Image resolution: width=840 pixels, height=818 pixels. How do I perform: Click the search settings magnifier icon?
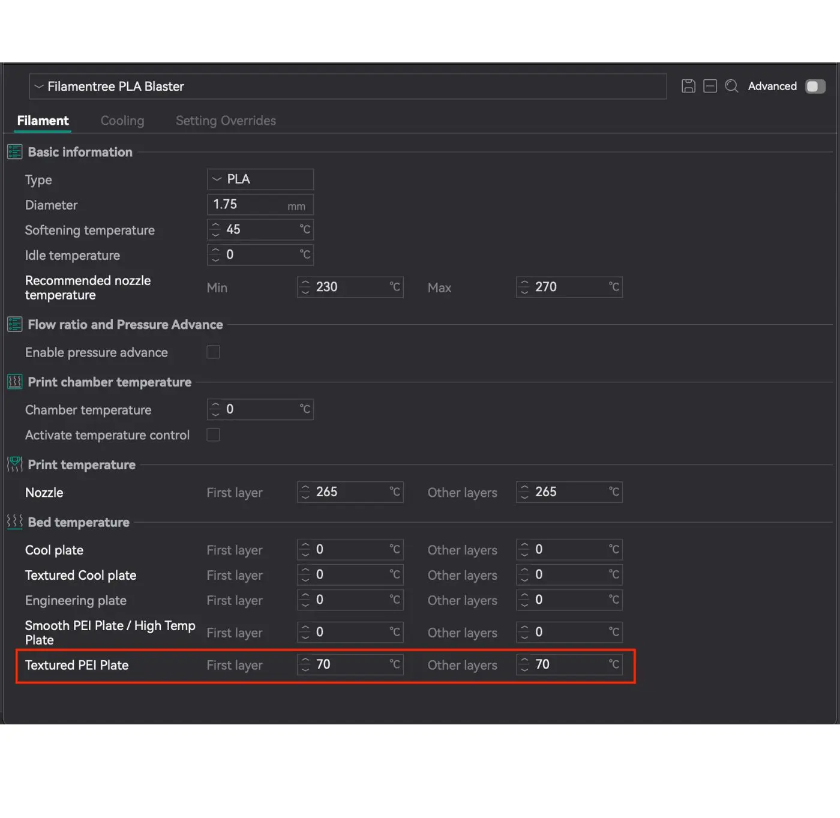[731, 86]
